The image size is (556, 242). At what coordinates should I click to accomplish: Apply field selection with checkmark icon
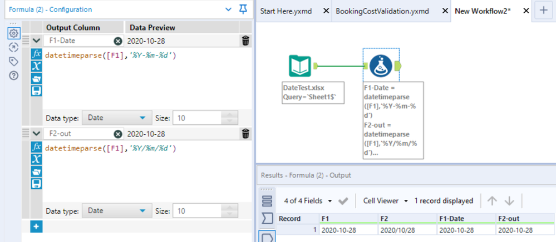[x=343, y=201]
